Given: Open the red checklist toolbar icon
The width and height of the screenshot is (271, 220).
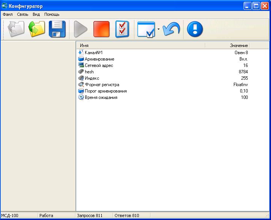Looking at the screenshot, I should 122,29.
